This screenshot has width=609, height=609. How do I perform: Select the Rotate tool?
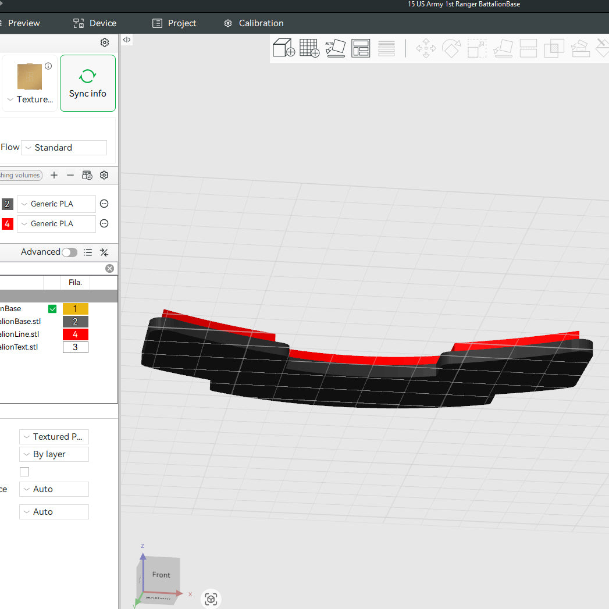pos(451,48)
